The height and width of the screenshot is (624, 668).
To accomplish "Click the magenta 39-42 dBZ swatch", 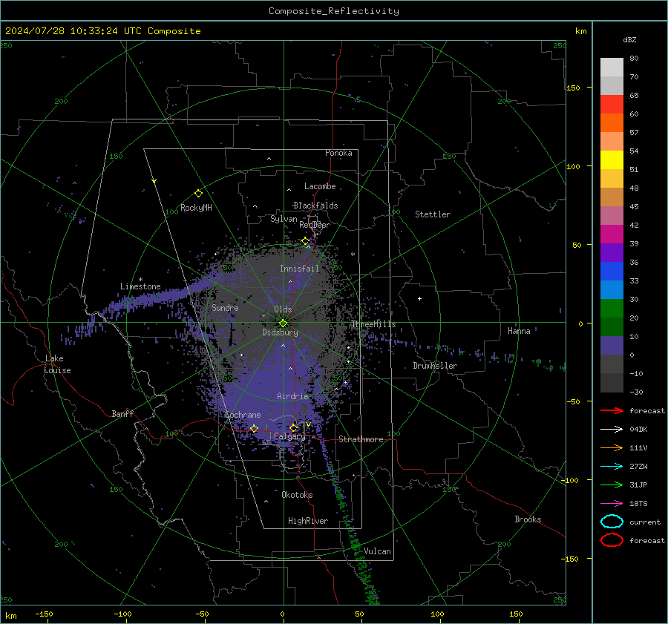I will [612, 234].
